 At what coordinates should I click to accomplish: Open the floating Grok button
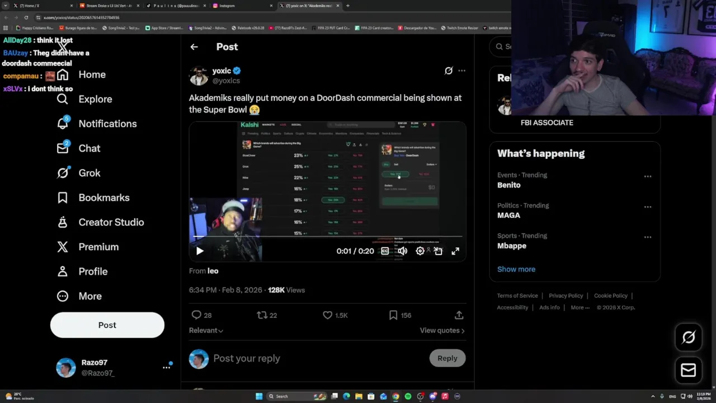coord(689,337)
